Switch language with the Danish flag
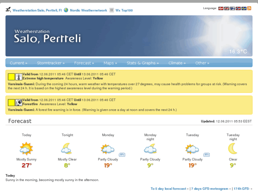Image resolution: width=258 pixels, height=193 pixels. [221, 8]
